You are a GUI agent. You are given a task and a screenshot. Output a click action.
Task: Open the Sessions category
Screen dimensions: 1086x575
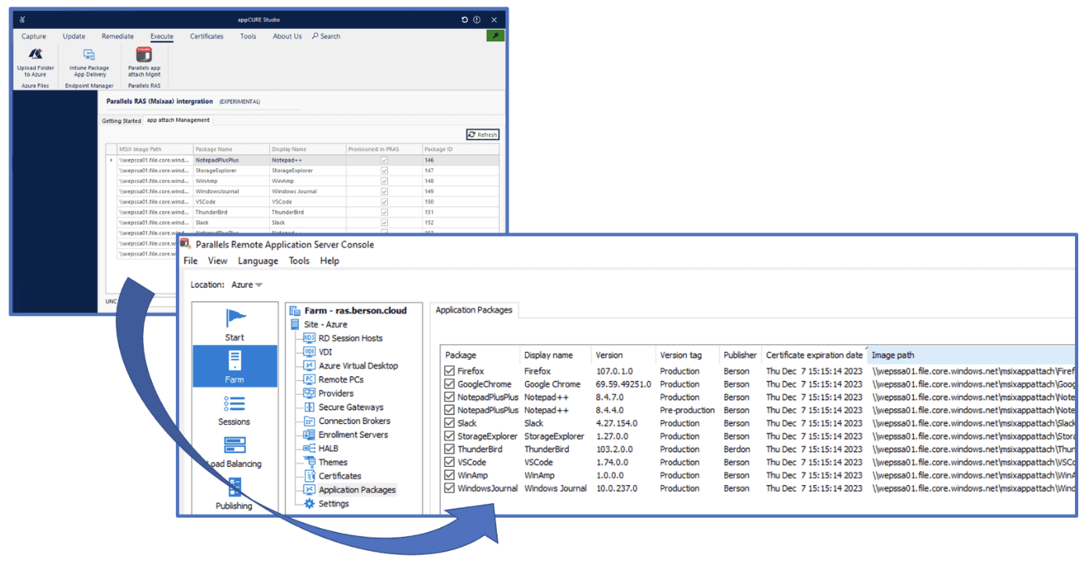(235, 409)
